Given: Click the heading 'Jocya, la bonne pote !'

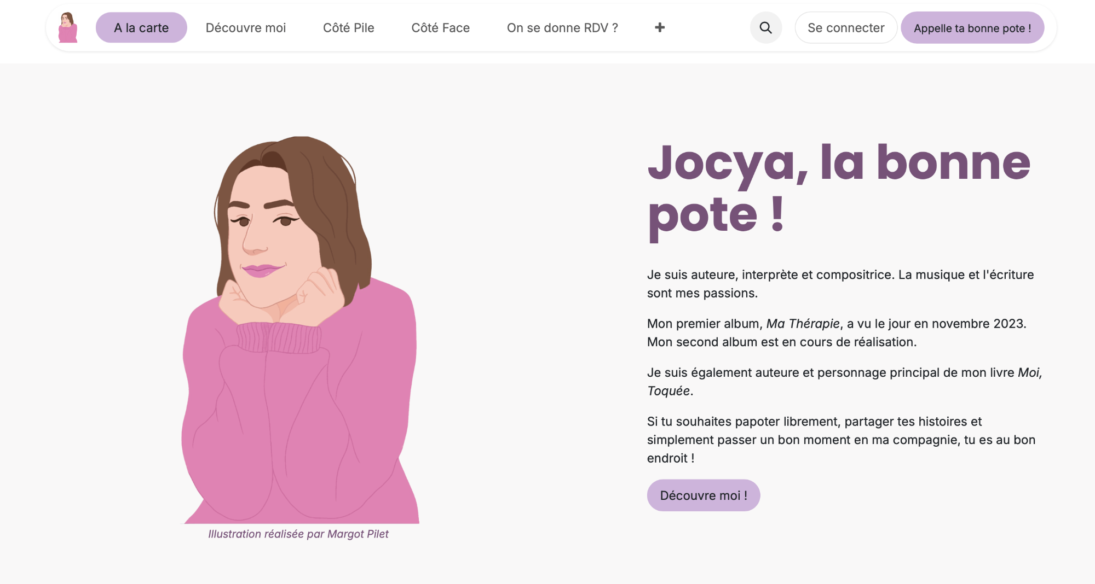Looking at the screenshot, I should (x=838, y=189).
